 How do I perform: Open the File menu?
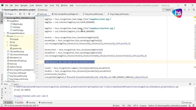7,5
